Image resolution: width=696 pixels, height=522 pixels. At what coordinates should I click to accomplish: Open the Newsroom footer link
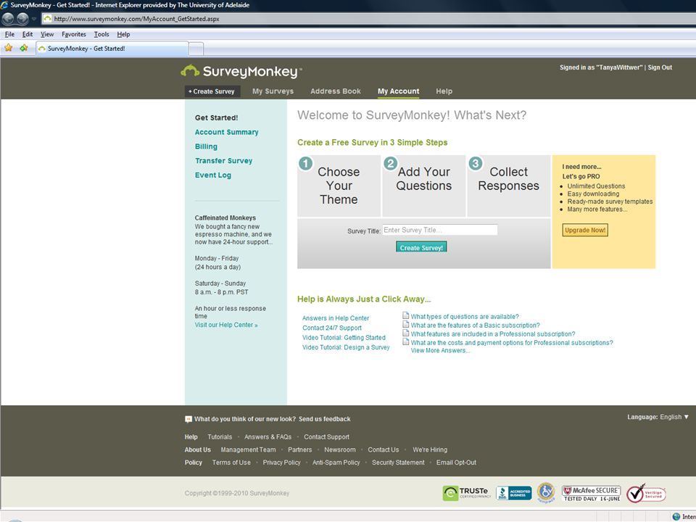point(339,449)
